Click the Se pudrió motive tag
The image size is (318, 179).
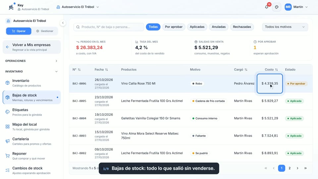pyautogui.click(x=200, y=153)
